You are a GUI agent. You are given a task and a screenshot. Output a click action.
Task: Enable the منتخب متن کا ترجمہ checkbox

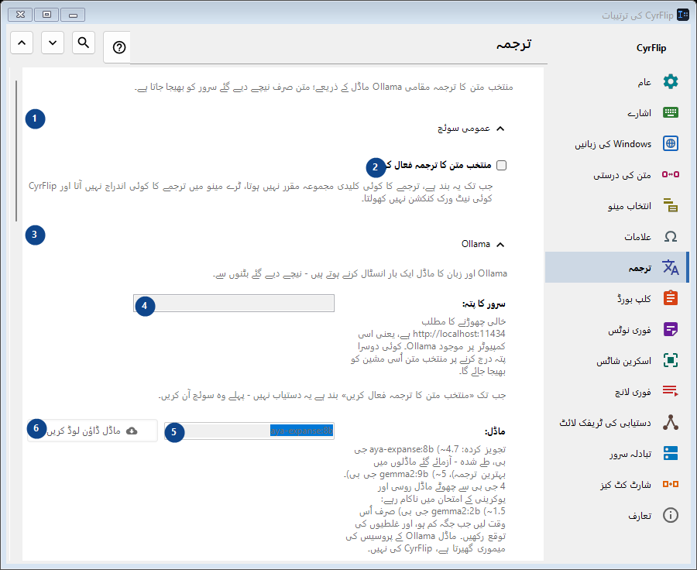pyautogui.click(x=501, y=166)
